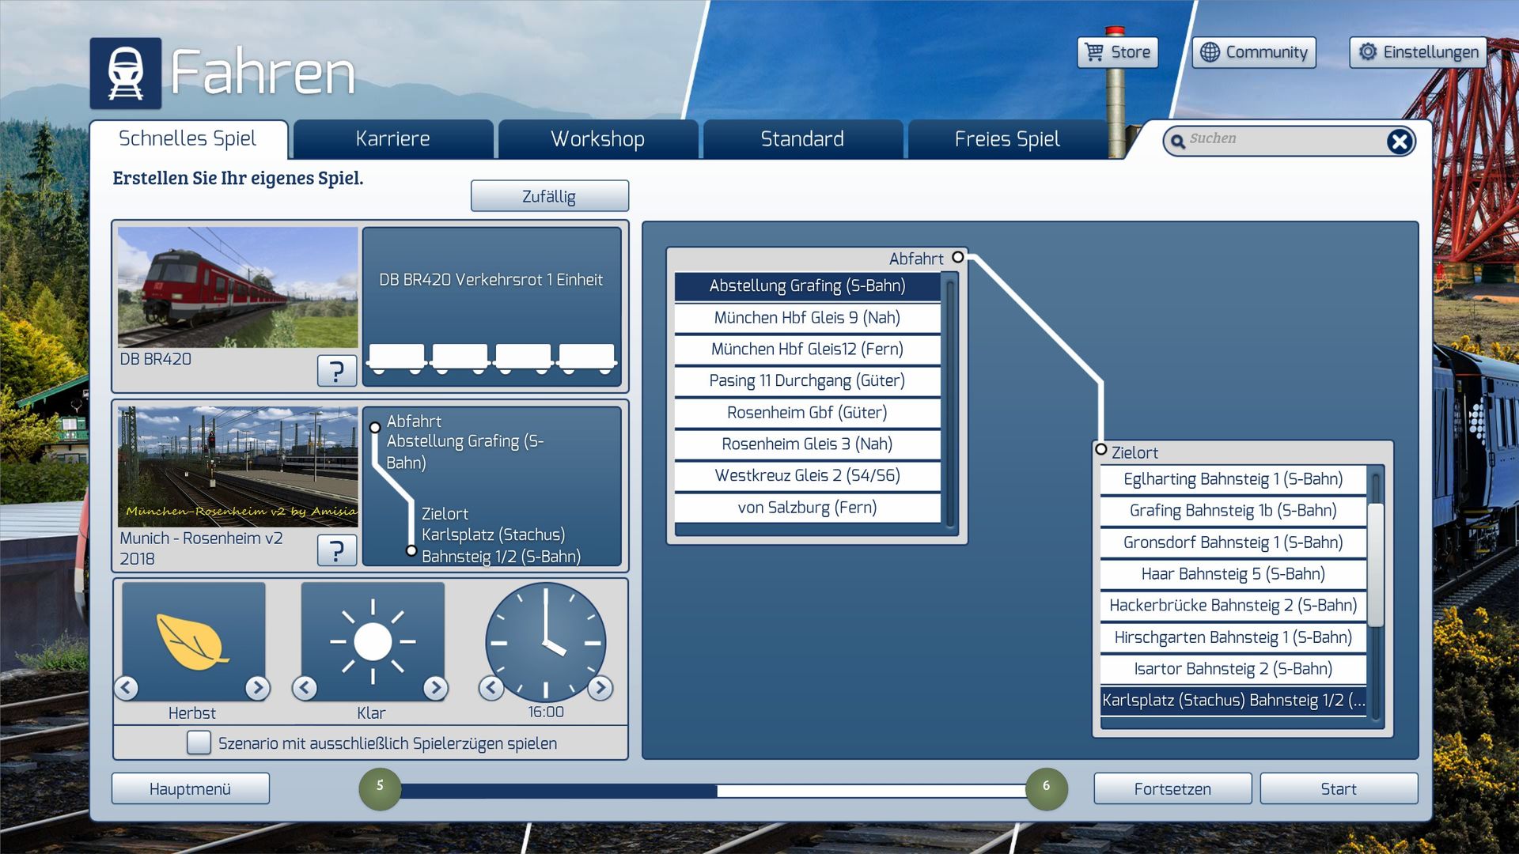Open the Karriere tab
This screenshot has width=1519, height=854.
[x=392, y=139]
